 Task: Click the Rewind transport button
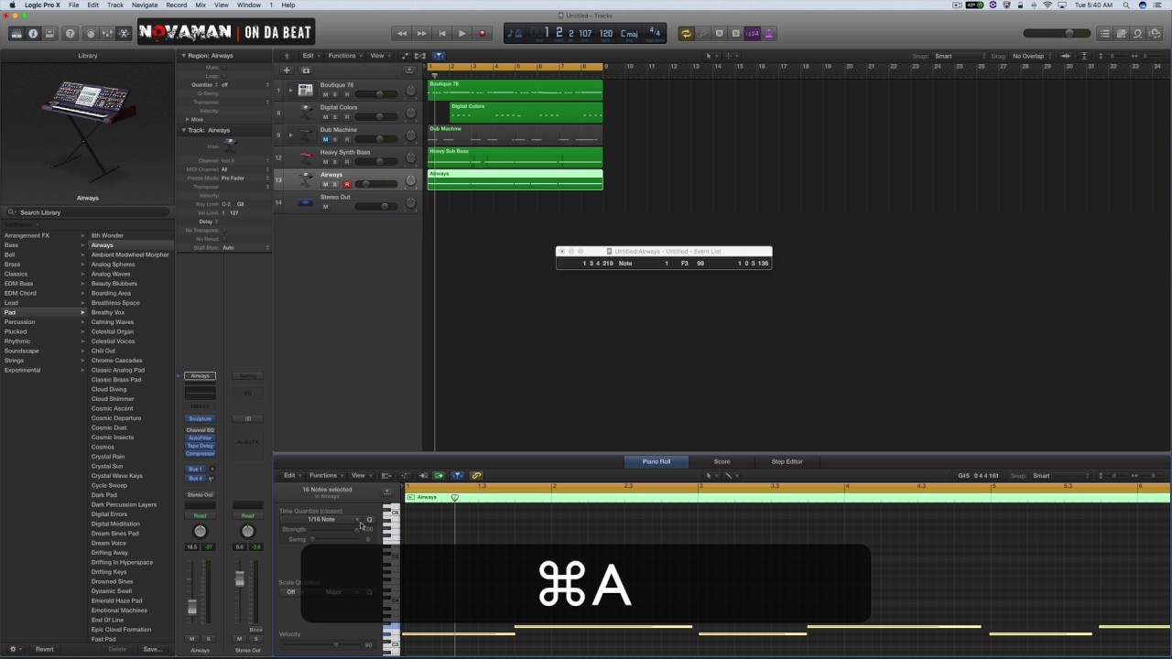402,33
